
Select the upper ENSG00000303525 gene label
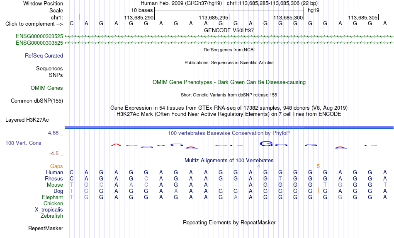point(39,36)
